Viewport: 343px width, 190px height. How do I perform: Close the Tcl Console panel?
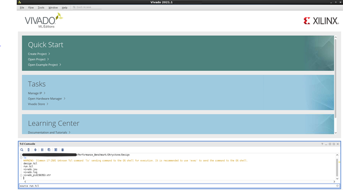click(338, 144)
